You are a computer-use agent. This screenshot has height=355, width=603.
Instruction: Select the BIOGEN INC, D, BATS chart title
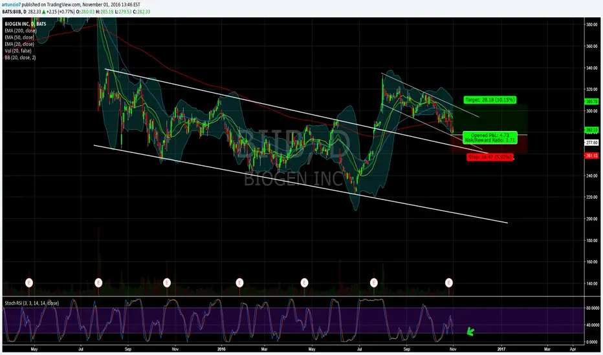[x=25, y=24]
